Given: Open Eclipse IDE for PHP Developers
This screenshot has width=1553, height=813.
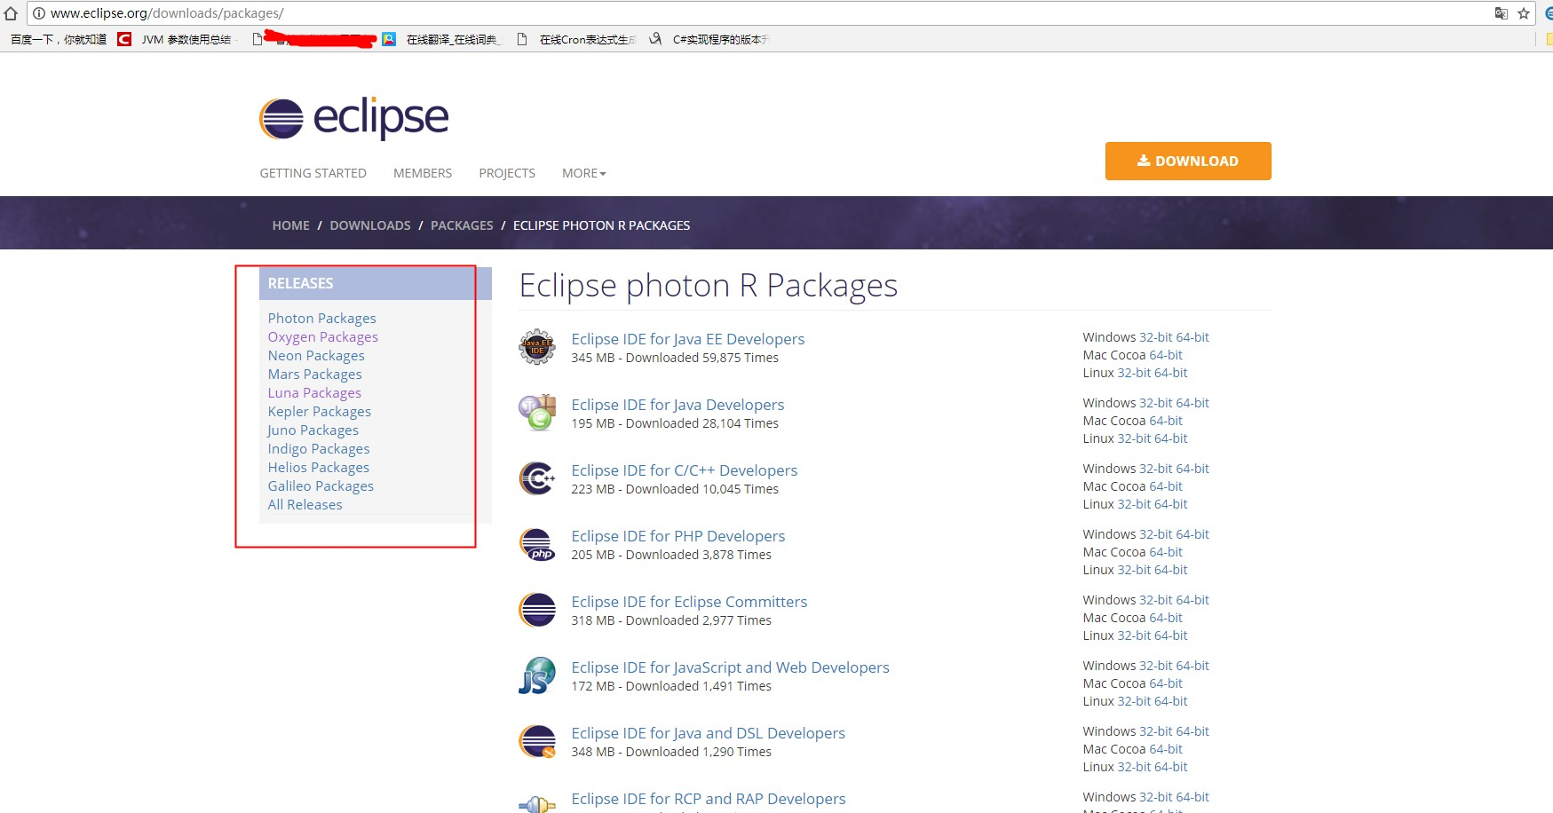Looking at the screenshot, I should (678, 536).
